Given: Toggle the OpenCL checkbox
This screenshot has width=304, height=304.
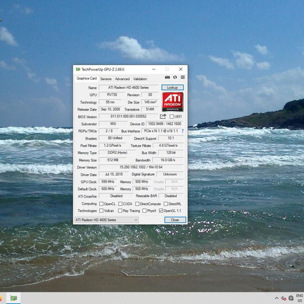Looking at the screenshot, I should click(102, 204).
